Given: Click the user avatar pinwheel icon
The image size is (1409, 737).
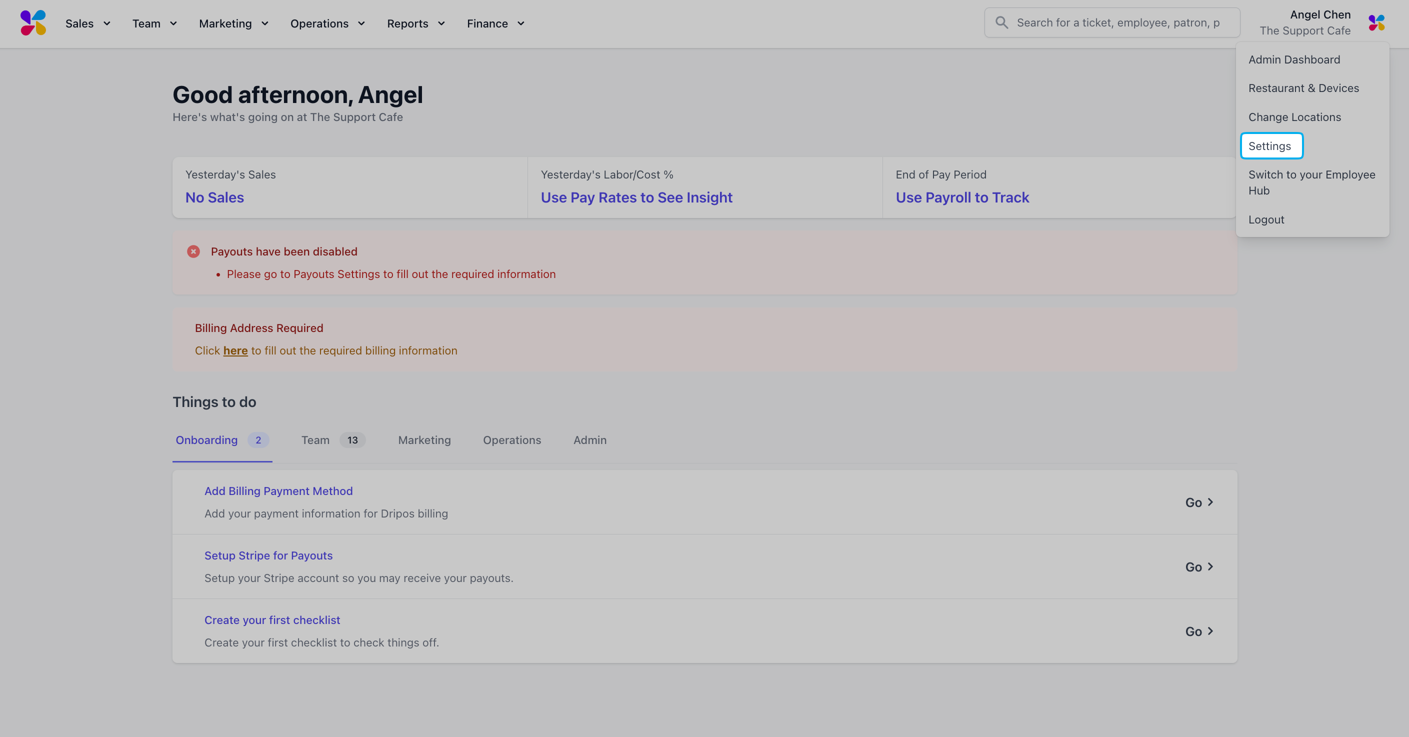Looking at the screenshot, I should click(x=1376, y=23).
